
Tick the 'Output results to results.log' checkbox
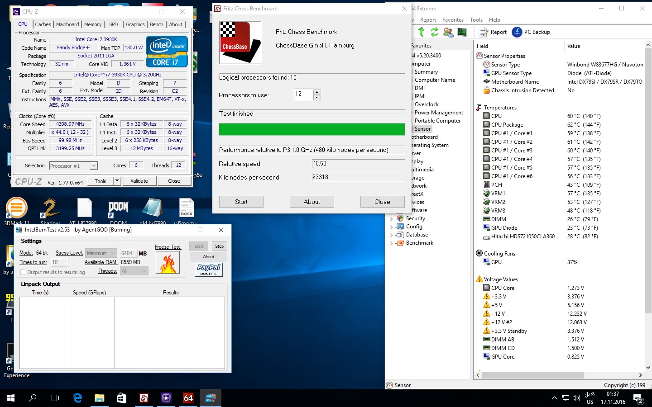tap(24, 272)
